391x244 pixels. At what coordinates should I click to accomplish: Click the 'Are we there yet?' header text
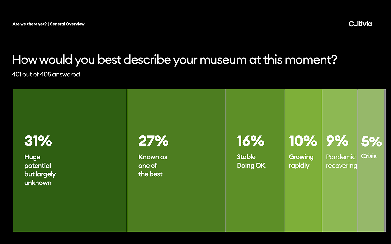[29, 24]
